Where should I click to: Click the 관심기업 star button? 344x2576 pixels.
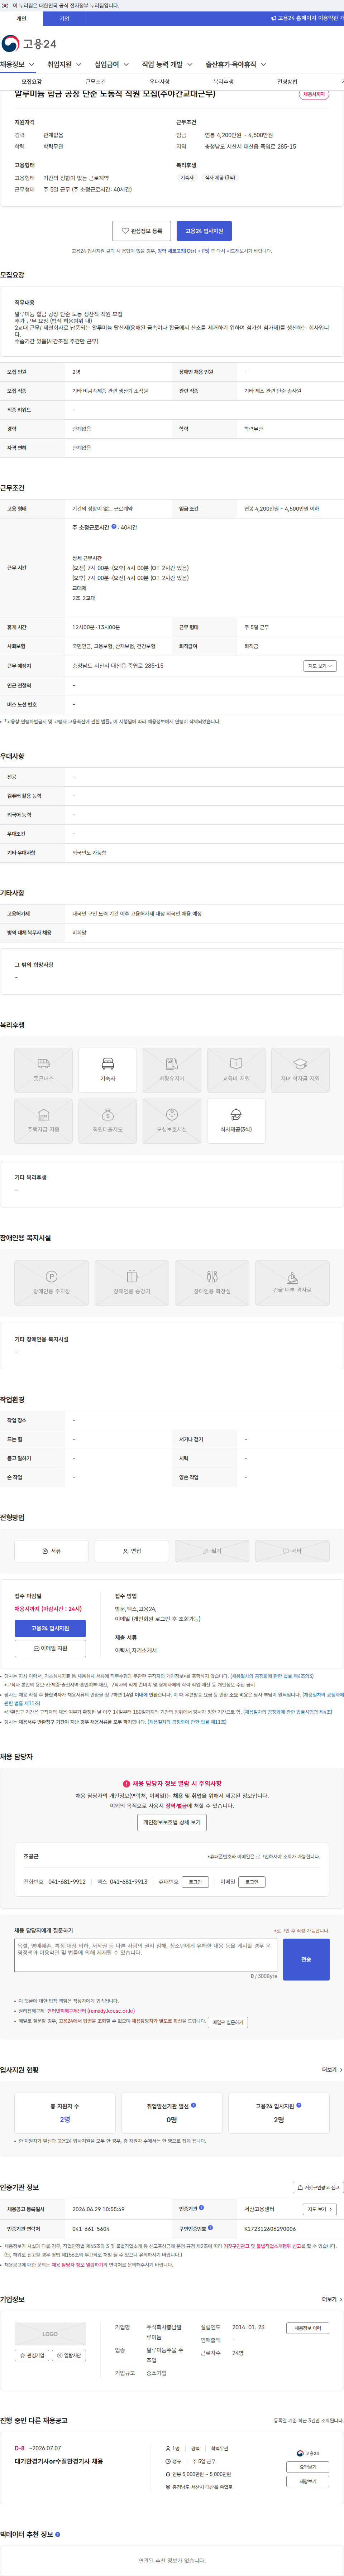(x=32, y=2355)
